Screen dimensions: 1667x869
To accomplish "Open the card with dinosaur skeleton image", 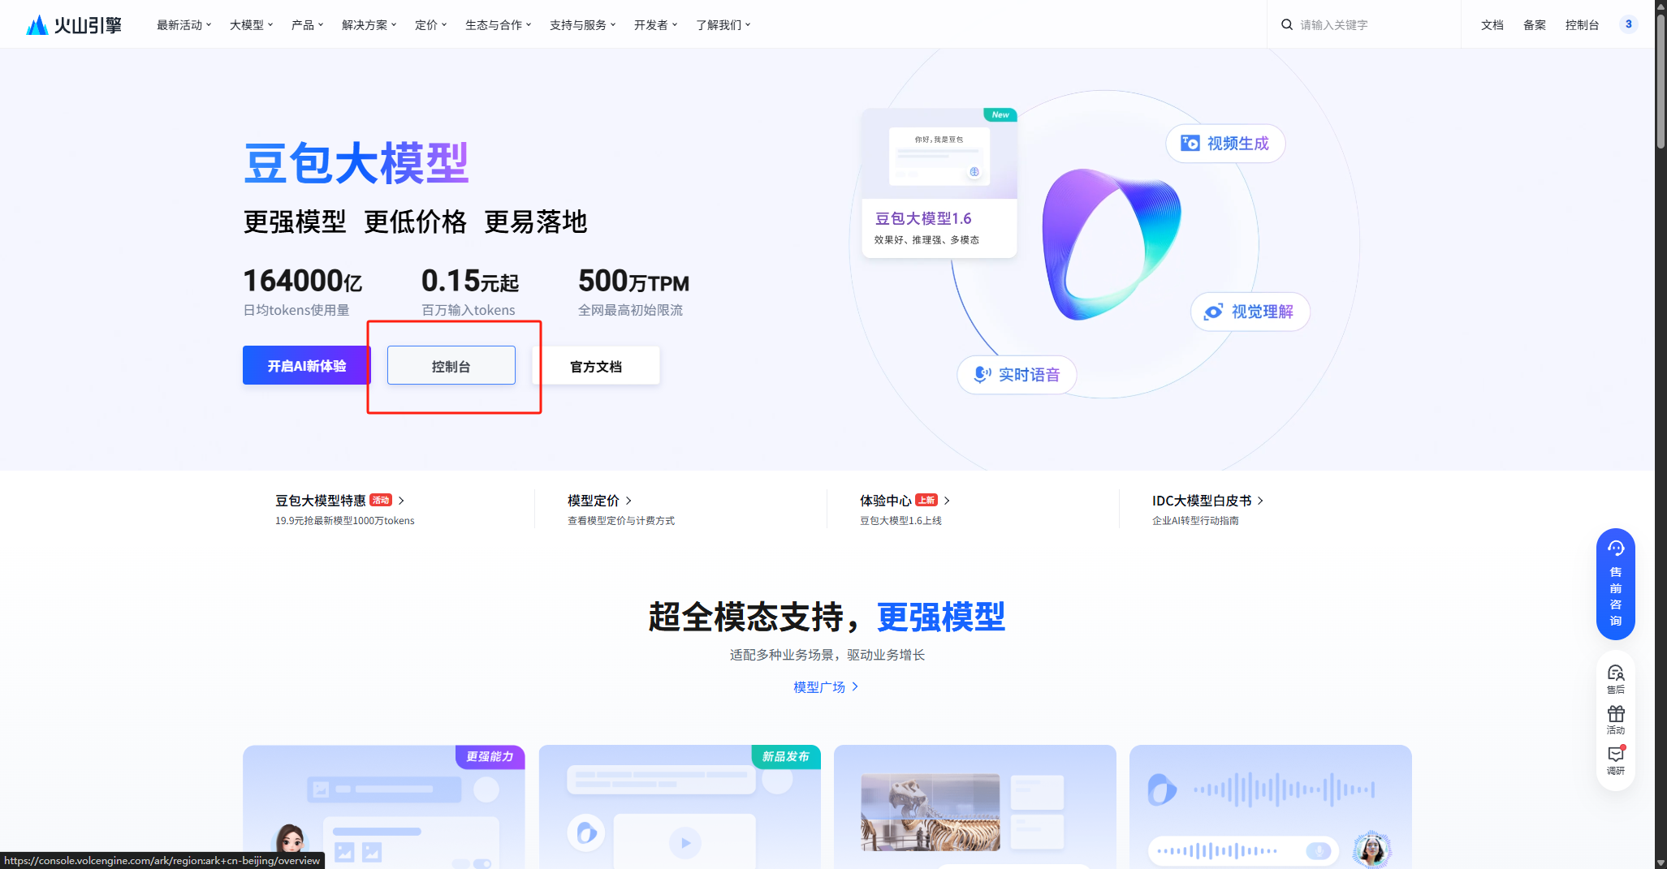I will click(x=975, y=807).
